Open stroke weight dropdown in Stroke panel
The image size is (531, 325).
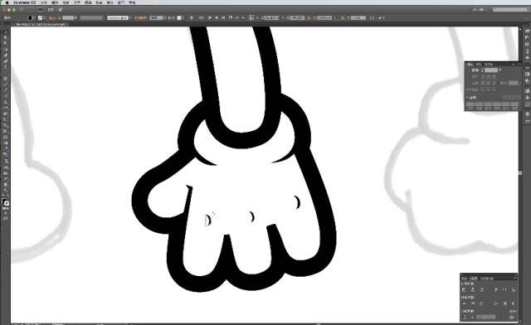500,70
